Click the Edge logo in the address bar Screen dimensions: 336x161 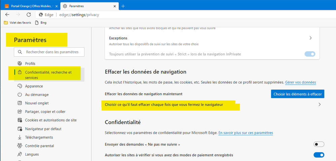[41, 15]
